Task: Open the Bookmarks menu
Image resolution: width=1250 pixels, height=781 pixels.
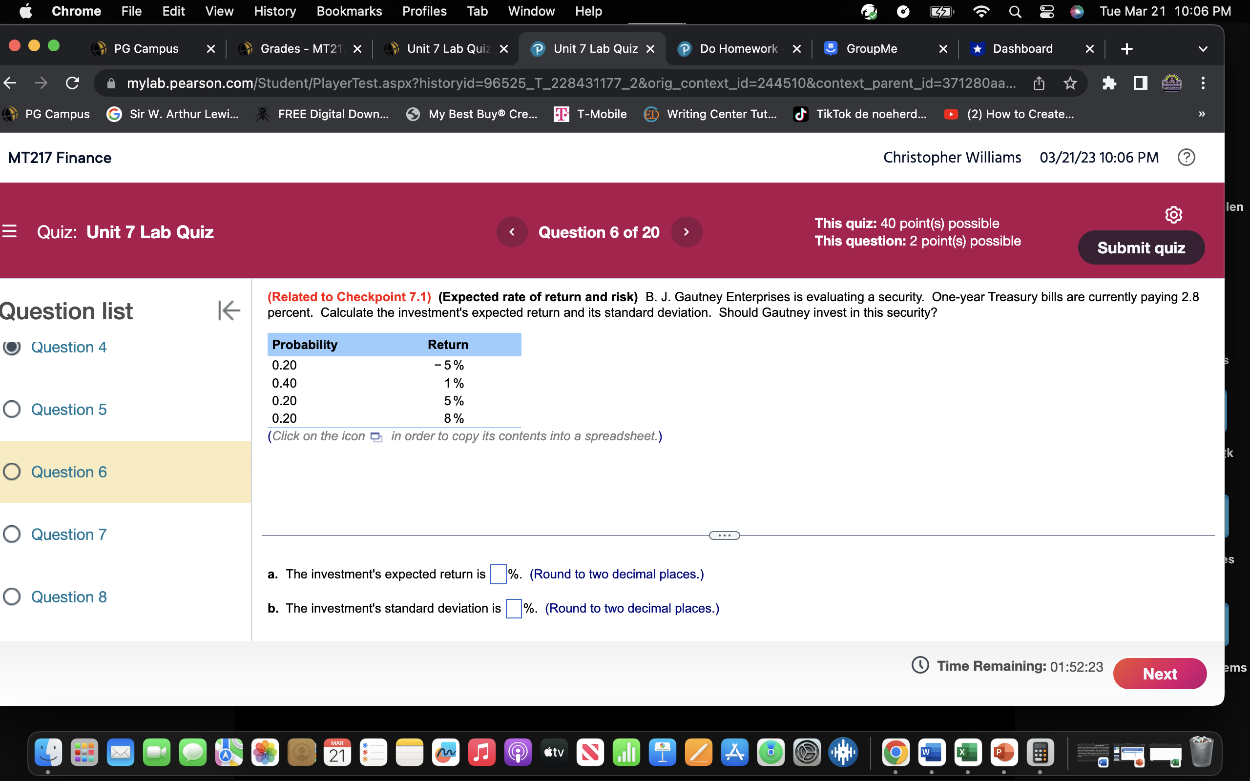Action: (349, 11)
